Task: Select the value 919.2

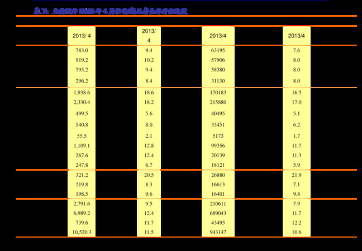Action: [82, 60]
